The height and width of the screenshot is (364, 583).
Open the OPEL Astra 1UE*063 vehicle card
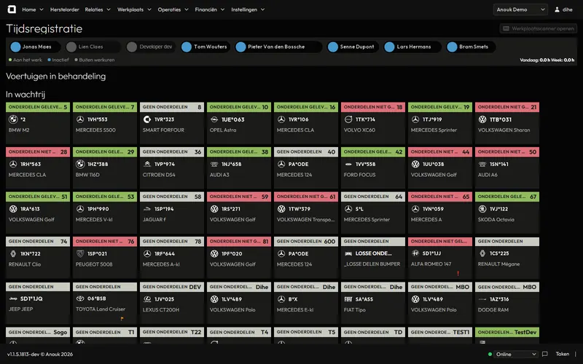coord(239,123)
